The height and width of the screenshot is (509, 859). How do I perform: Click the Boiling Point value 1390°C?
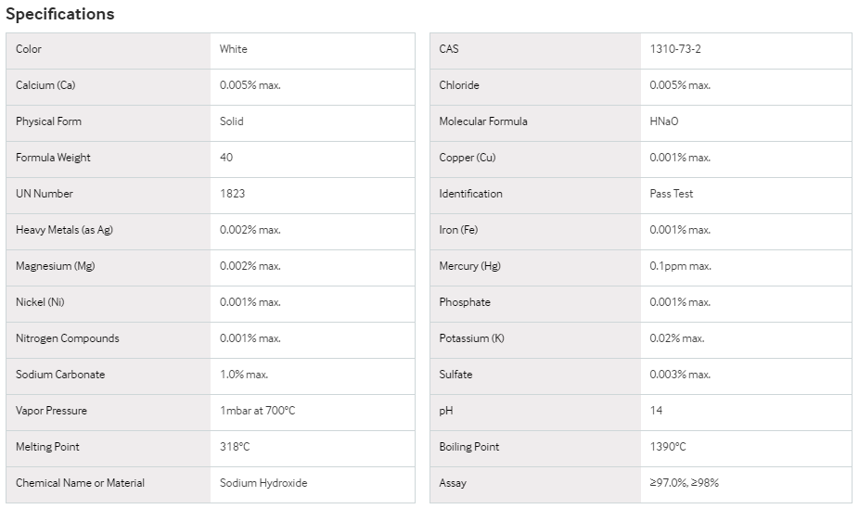[668, 447]
